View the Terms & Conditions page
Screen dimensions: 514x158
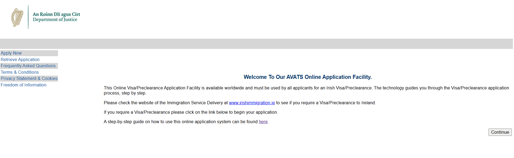pos(20,72)
